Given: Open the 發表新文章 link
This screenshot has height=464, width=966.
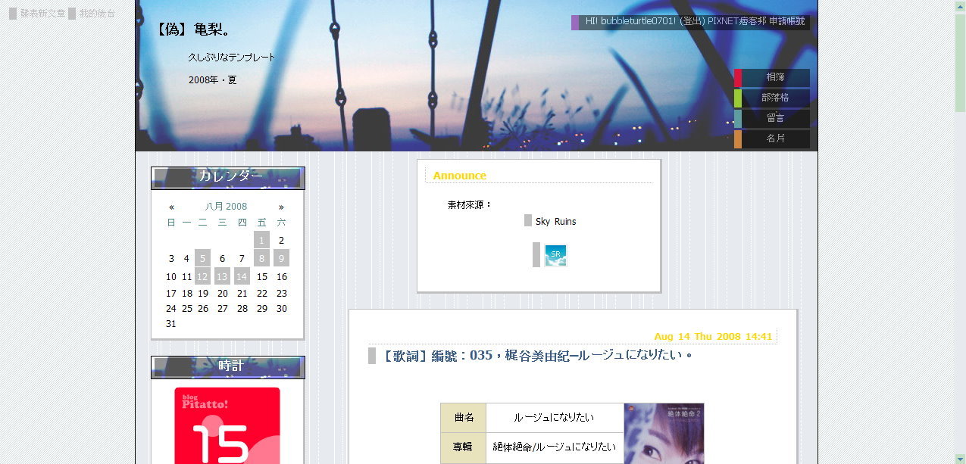Looking at the screenshot, I should (42, 14).
